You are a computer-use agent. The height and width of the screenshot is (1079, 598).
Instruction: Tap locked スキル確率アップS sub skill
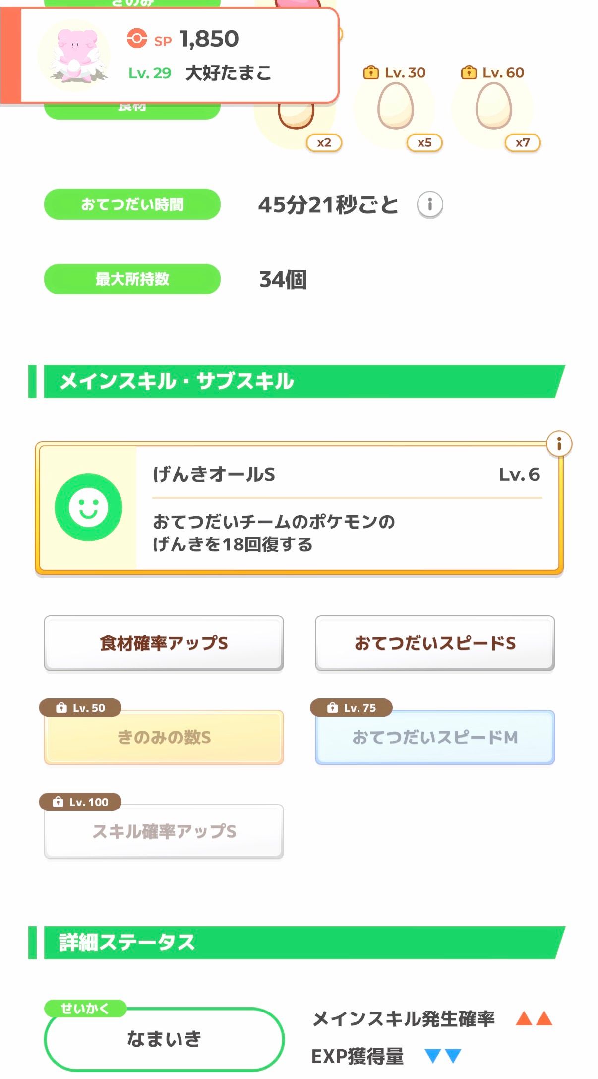coord(164,832)
